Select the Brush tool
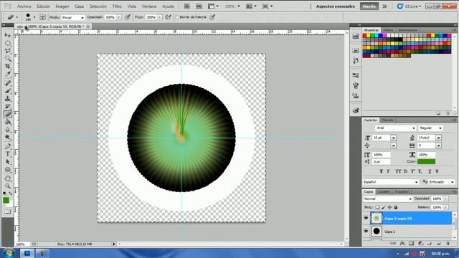 point(8,91)
